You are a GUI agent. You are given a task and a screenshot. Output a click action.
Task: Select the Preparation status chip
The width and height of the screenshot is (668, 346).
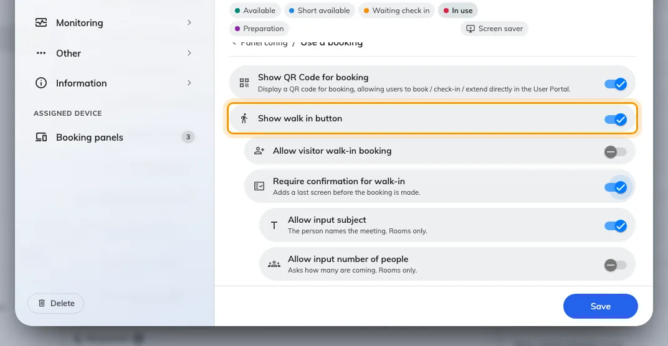[259, 29]
